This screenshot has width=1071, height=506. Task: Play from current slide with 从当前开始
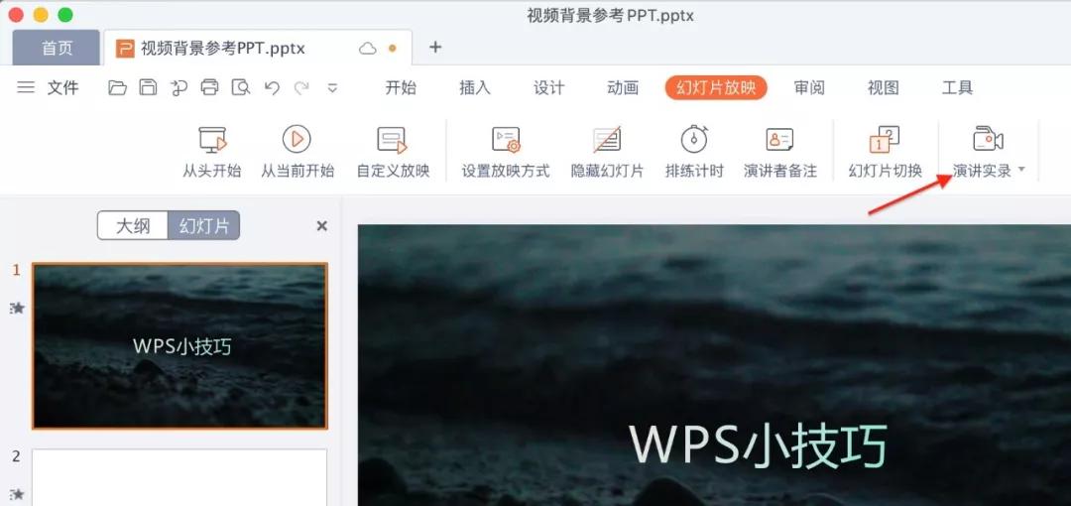(297, 153)
